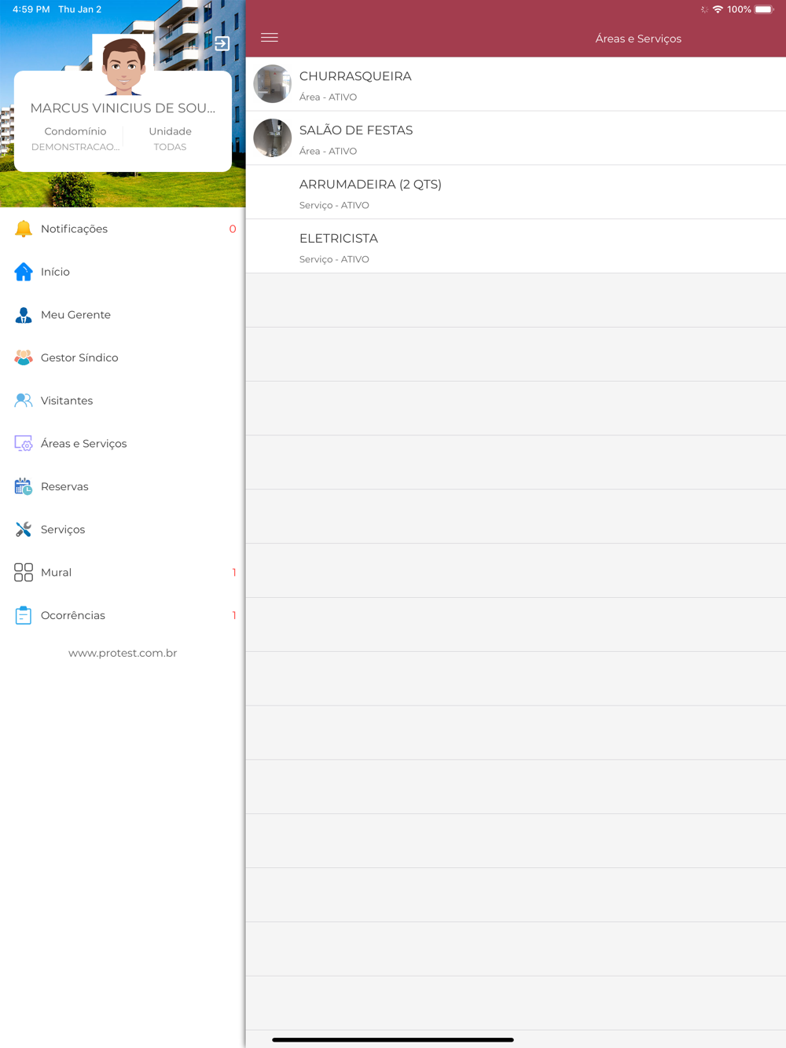Tap the 4:59 PM clock in the status bar
Image resolution: width=786 pixels, height=1048 pixels.
tap(31, 9)
